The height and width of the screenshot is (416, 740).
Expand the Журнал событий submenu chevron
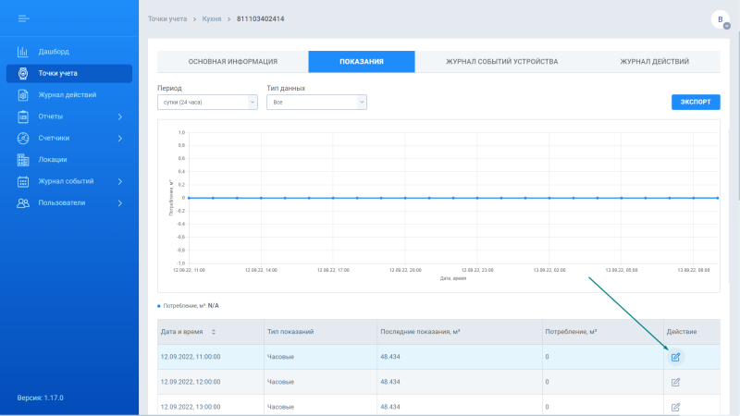pyautogui.click(x=120, y=181)
